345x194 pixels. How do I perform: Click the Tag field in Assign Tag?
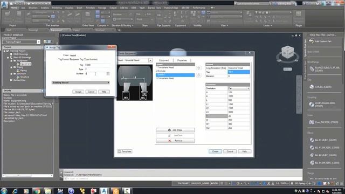pyautogui.click(x=97, y=65)
